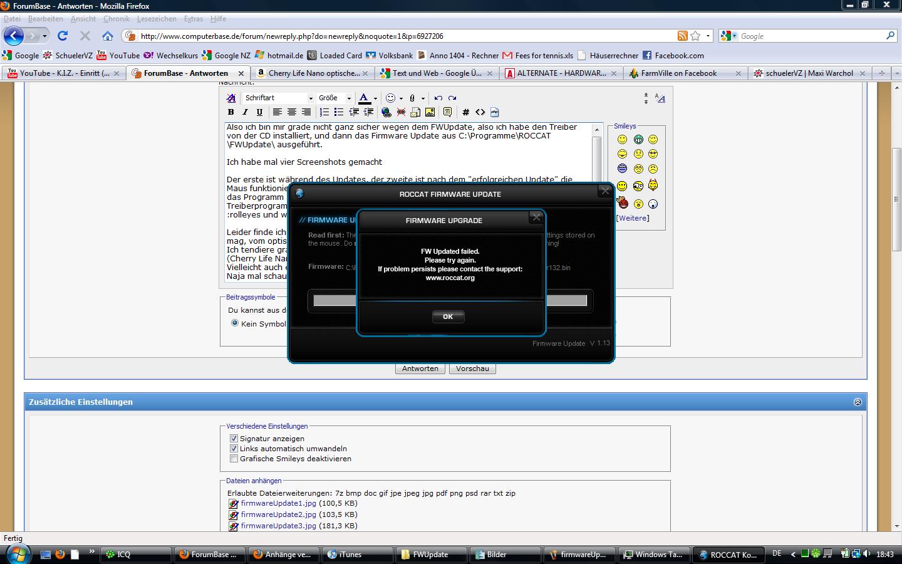Wrap text in PHP tags icon
902x564 pixels.
[494, 112]
